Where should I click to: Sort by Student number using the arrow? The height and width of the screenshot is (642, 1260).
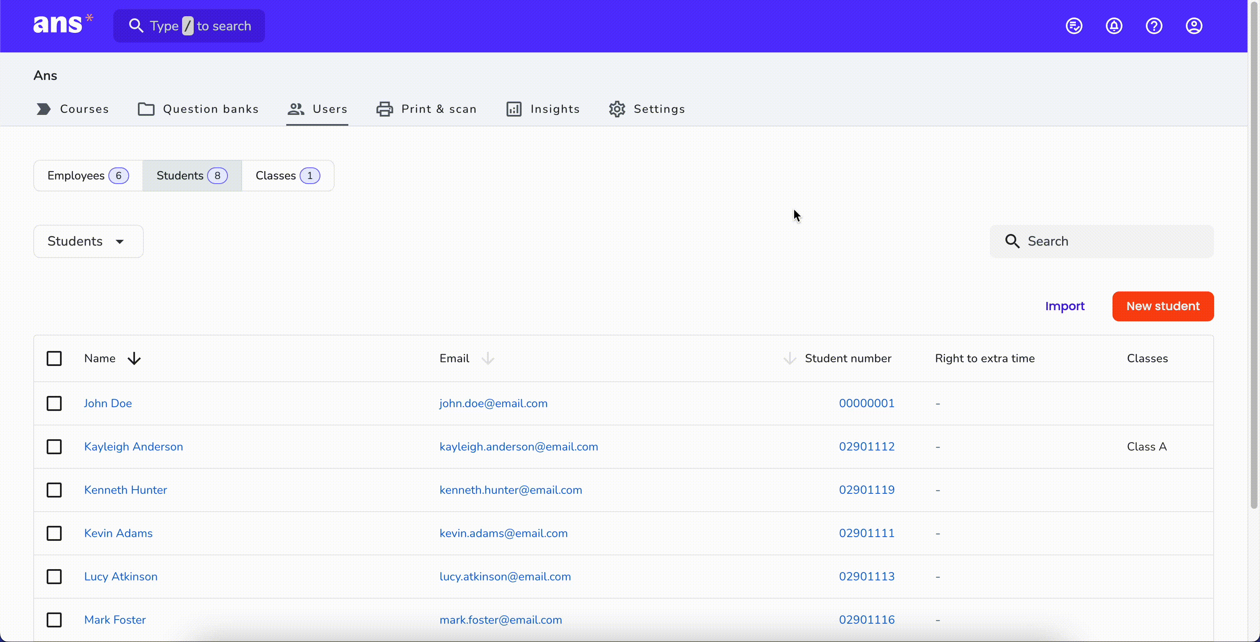tap(790, 358)
